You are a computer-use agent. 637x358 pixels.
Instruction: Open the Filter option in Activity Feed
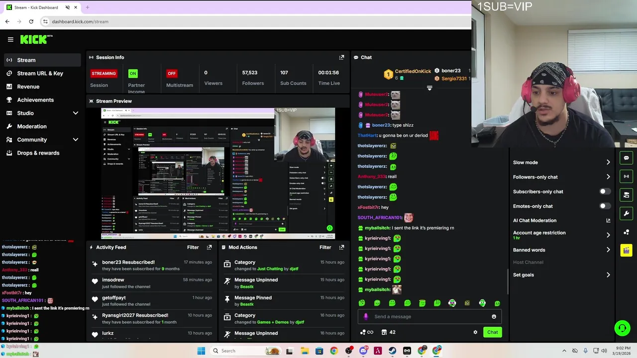[193, 247]
